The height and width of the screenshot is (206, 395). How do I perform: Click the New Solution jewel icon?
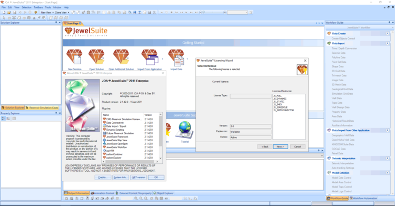(x=74, y=57)
